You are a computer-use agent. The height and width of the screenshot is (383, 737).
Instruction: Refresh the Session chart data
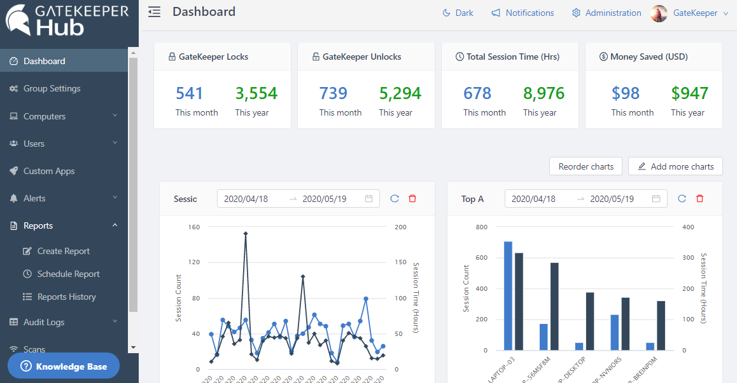(x=395, y=199)
